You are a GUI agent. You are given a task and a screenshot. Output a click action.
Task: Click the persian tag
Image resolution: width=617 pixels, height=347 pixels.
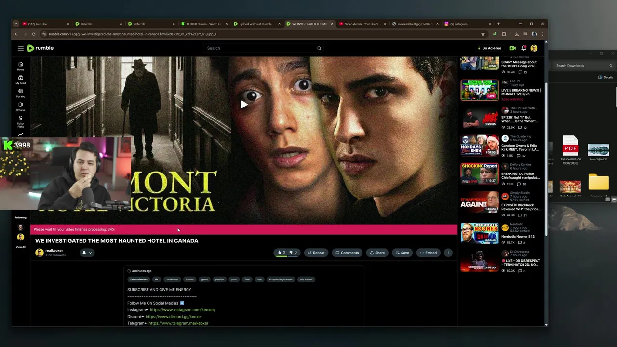(219, 280)
